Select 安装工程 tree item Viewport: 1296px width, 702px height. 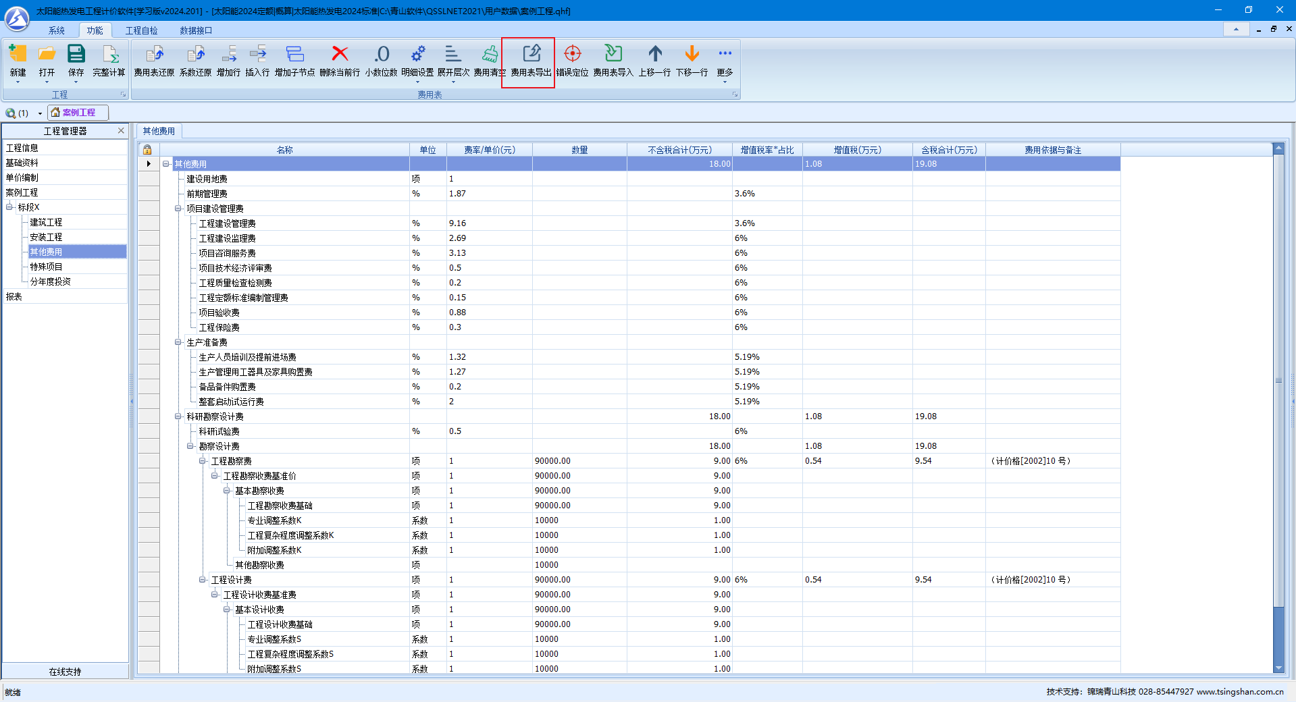(46, 237)
